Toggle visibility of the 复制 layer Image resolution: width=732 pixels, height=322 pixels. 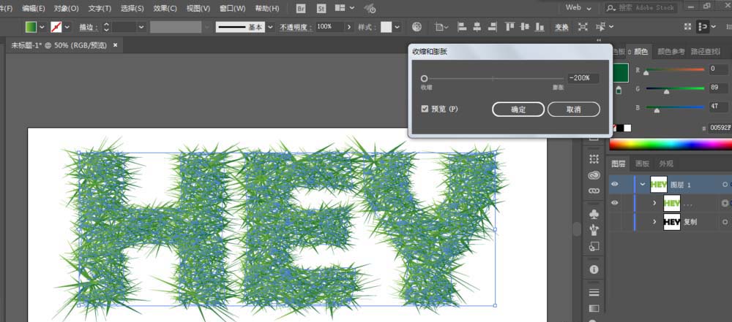coord(615,222)
